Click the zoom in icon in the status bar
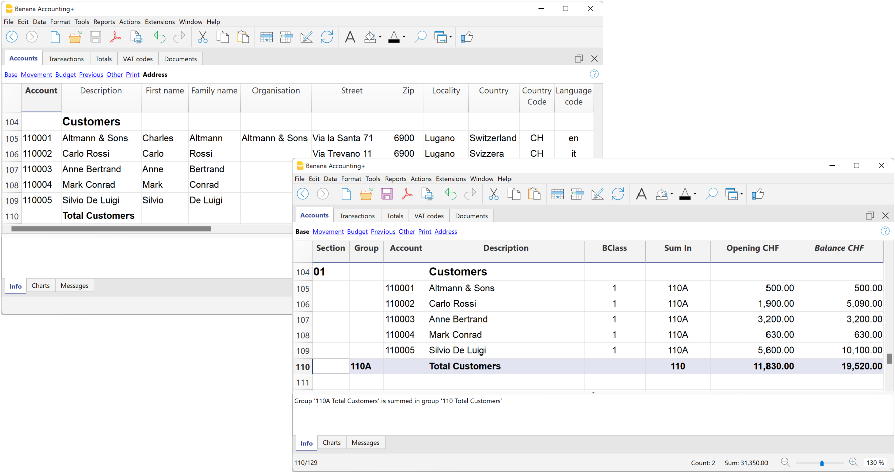The width and height of the screenshot is (895, 473). tap(853, 462)
